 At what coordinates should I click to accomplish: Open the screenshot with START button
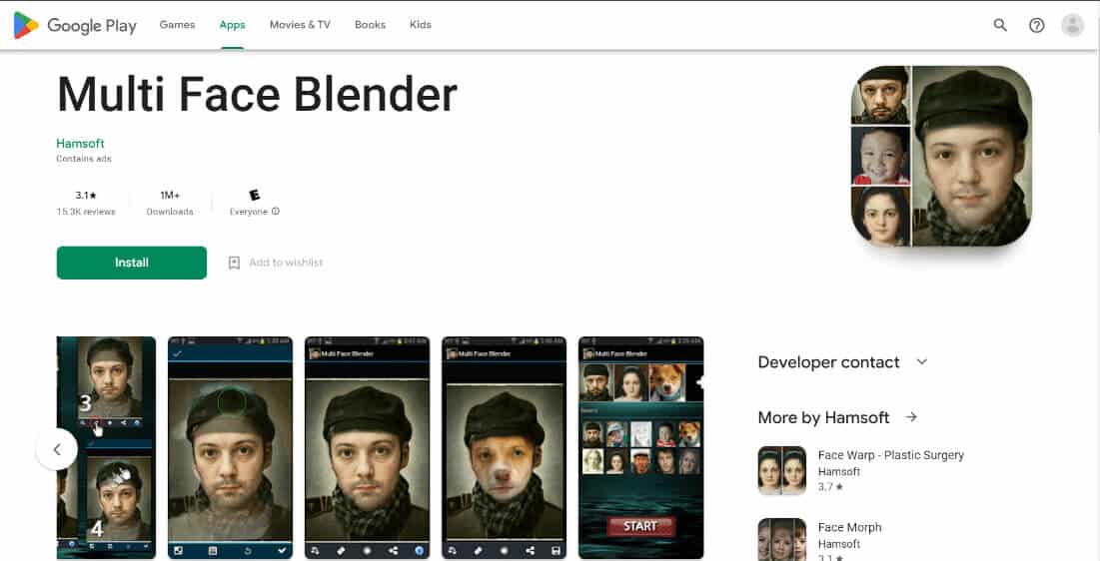(x=640, y=448)
